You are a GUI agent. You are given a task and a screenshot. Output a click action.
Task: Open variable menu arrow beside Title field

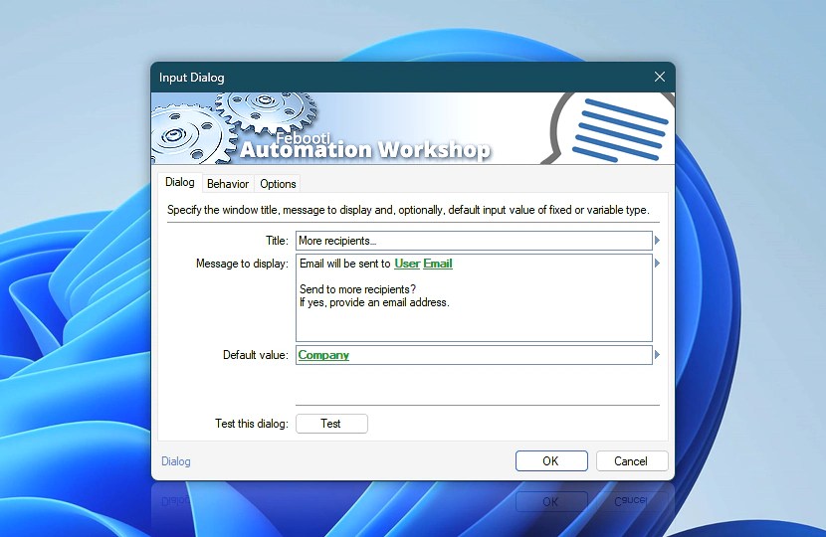coord(657,241)
